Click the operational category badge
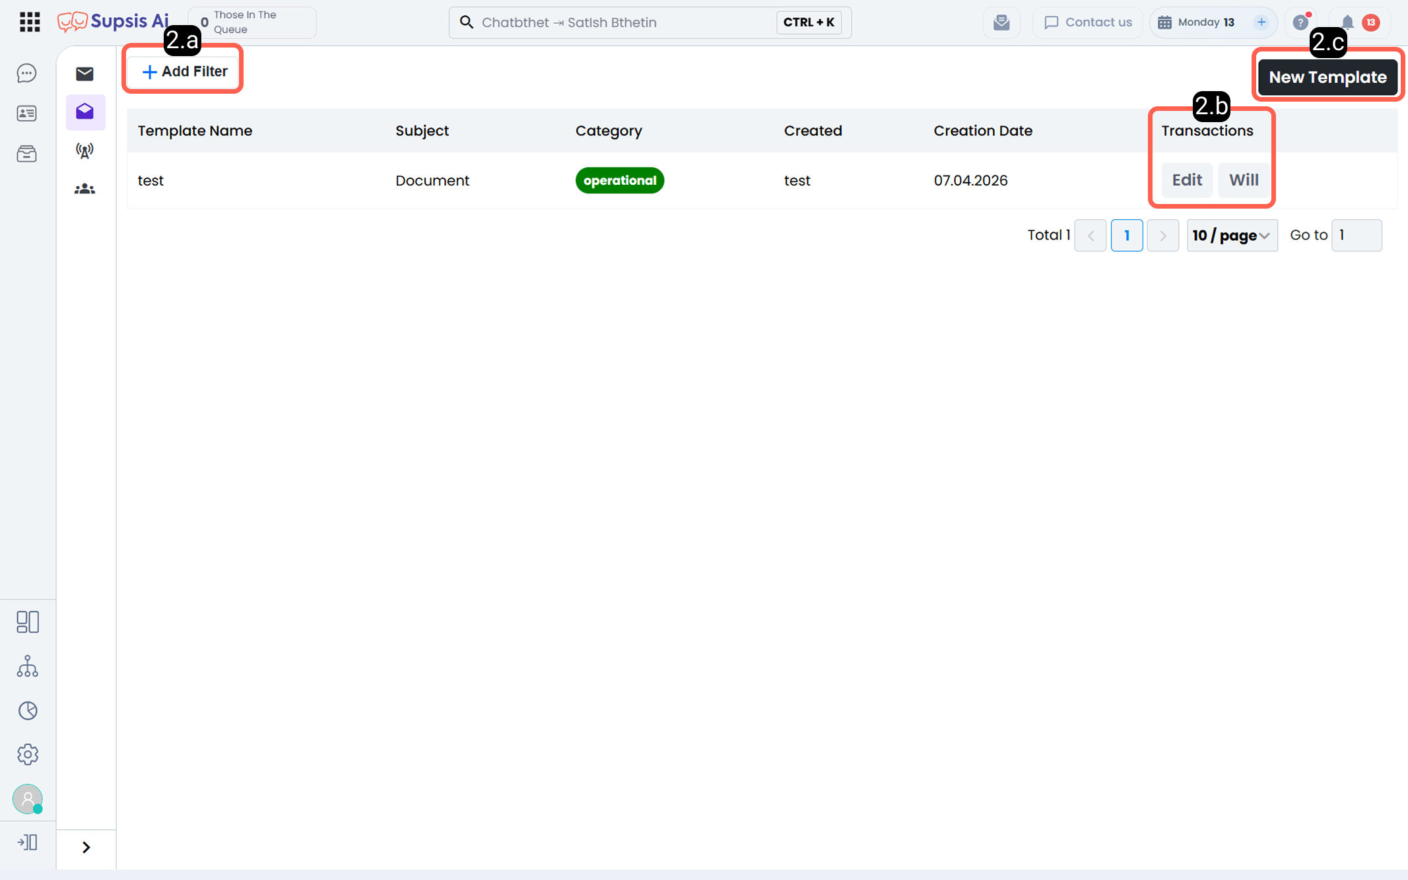This screenshot has width=1408, height=880. click(620, 180)
